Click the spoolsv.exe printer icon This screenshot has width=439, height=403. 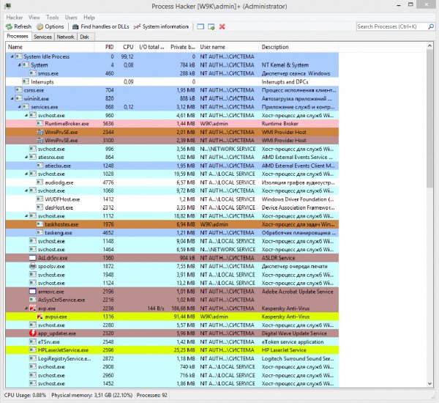(33, 266)
